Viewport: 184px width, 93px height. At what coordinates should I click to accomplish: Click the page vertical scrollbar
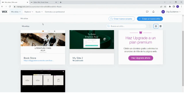coord(183,58)
